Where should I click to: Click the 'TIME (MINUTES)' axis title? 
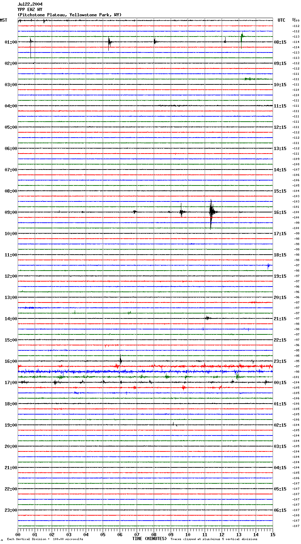tap(149, 539)
